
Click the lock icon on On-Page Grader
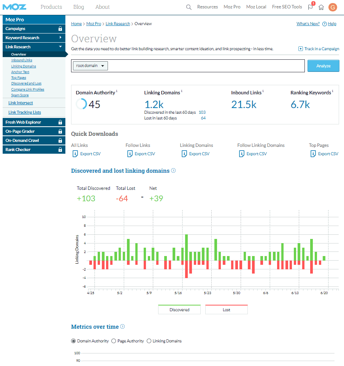[x=60, y=131]
